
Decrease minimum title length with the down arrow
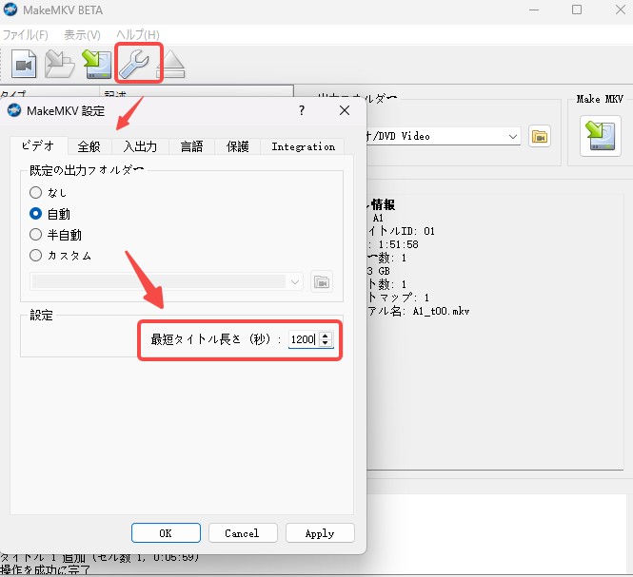point(326,343)
